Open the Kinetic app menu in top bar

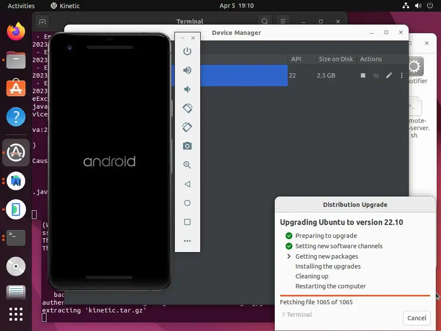click(65, 6)
